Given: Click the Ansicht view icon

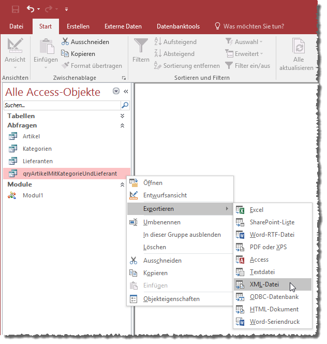Looking at the screenshot, I should (15, 46).
